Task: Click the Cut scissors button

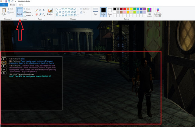Action: [10, 9]
